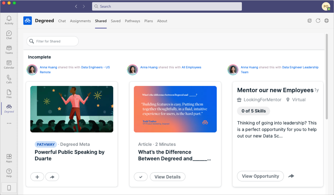Click Anna Huang's avatar above pathway card

pyautogui.click(x=32, y=70)
